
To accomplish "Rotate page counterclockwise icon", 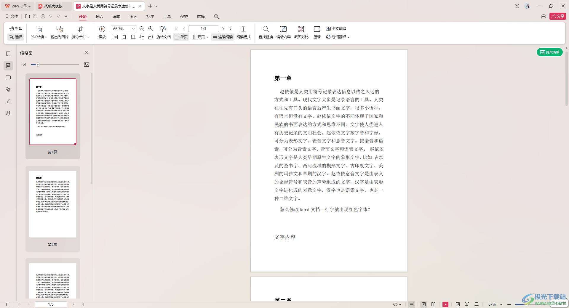I will [x=142, y=37].
